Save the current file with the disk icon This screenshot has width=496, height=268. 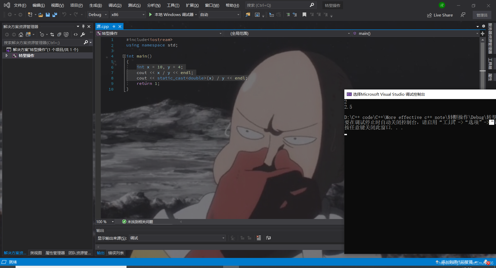coord(48,15)
